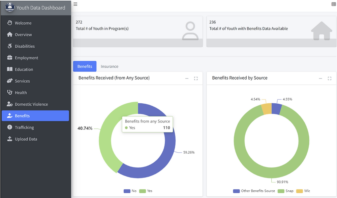Switch to the Insurance tab
The height and width of the screenshot is (198, 337).
[x=110, y=66]
